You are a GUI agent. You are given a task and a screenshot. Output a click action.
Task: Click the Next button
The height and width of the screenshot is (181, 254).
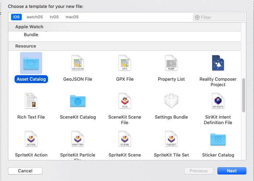click(232, 171)
